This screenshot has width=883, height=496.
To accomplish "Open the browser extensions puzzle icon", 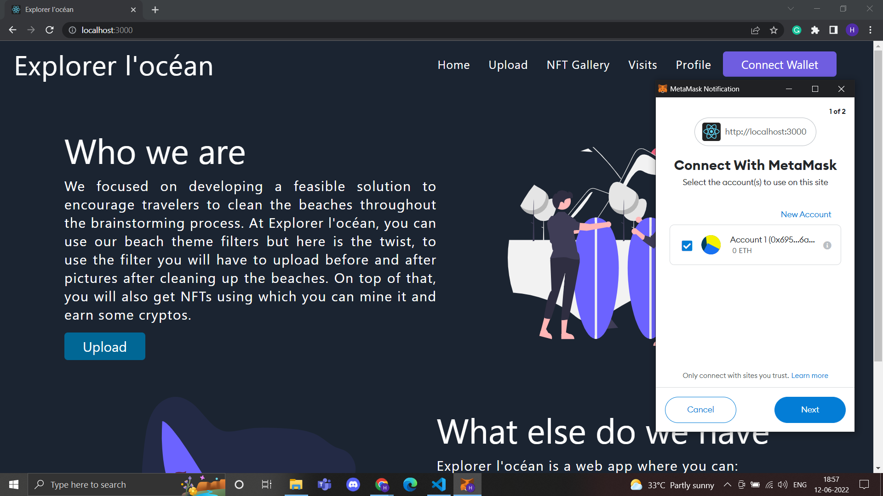I will click(815, 30).
